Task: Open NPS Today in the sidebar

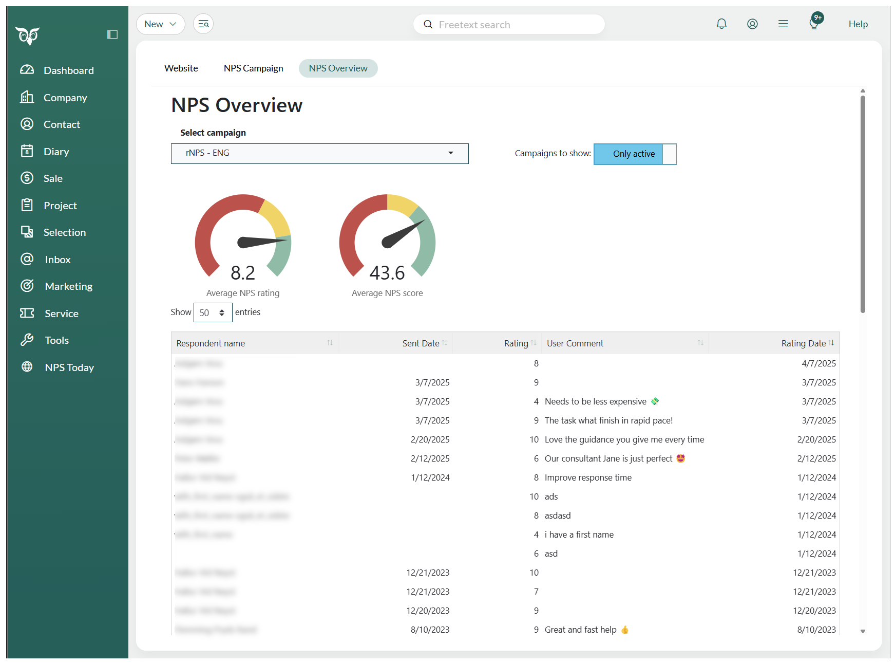Action: point(69,367)
